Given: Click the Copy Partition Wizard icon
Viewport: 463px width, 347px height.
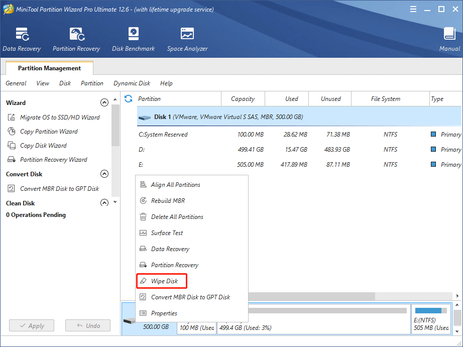Looking at the screenshot, I should 11,131.
